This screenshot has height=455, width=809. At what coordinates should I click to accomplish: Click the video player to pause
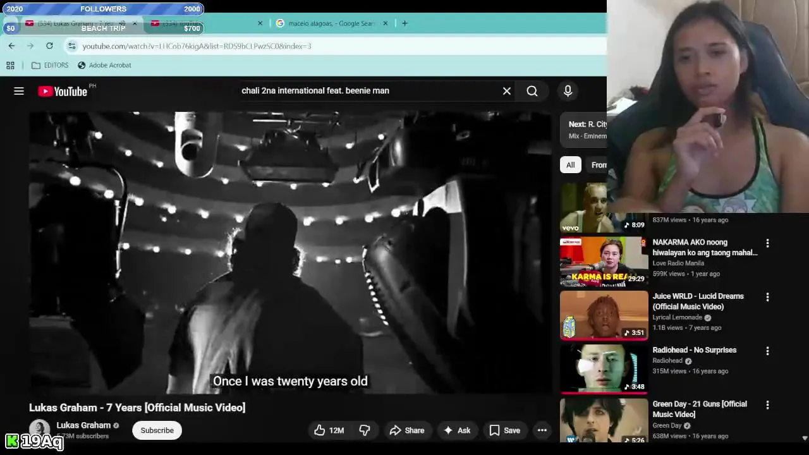click(x=290, y=253)
